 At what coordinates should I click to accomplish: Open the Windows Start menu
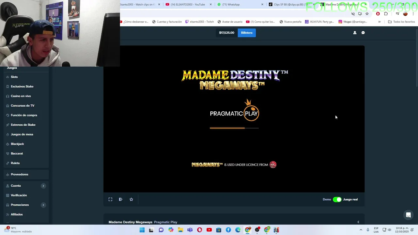(x=142, y=230)
